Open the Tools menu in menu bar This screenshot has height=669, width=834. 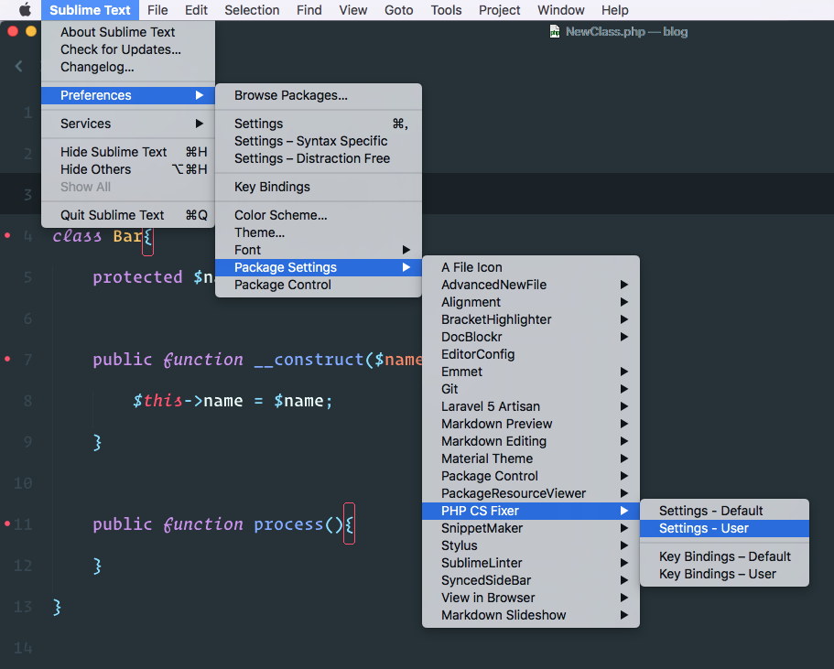pos(446,10)
